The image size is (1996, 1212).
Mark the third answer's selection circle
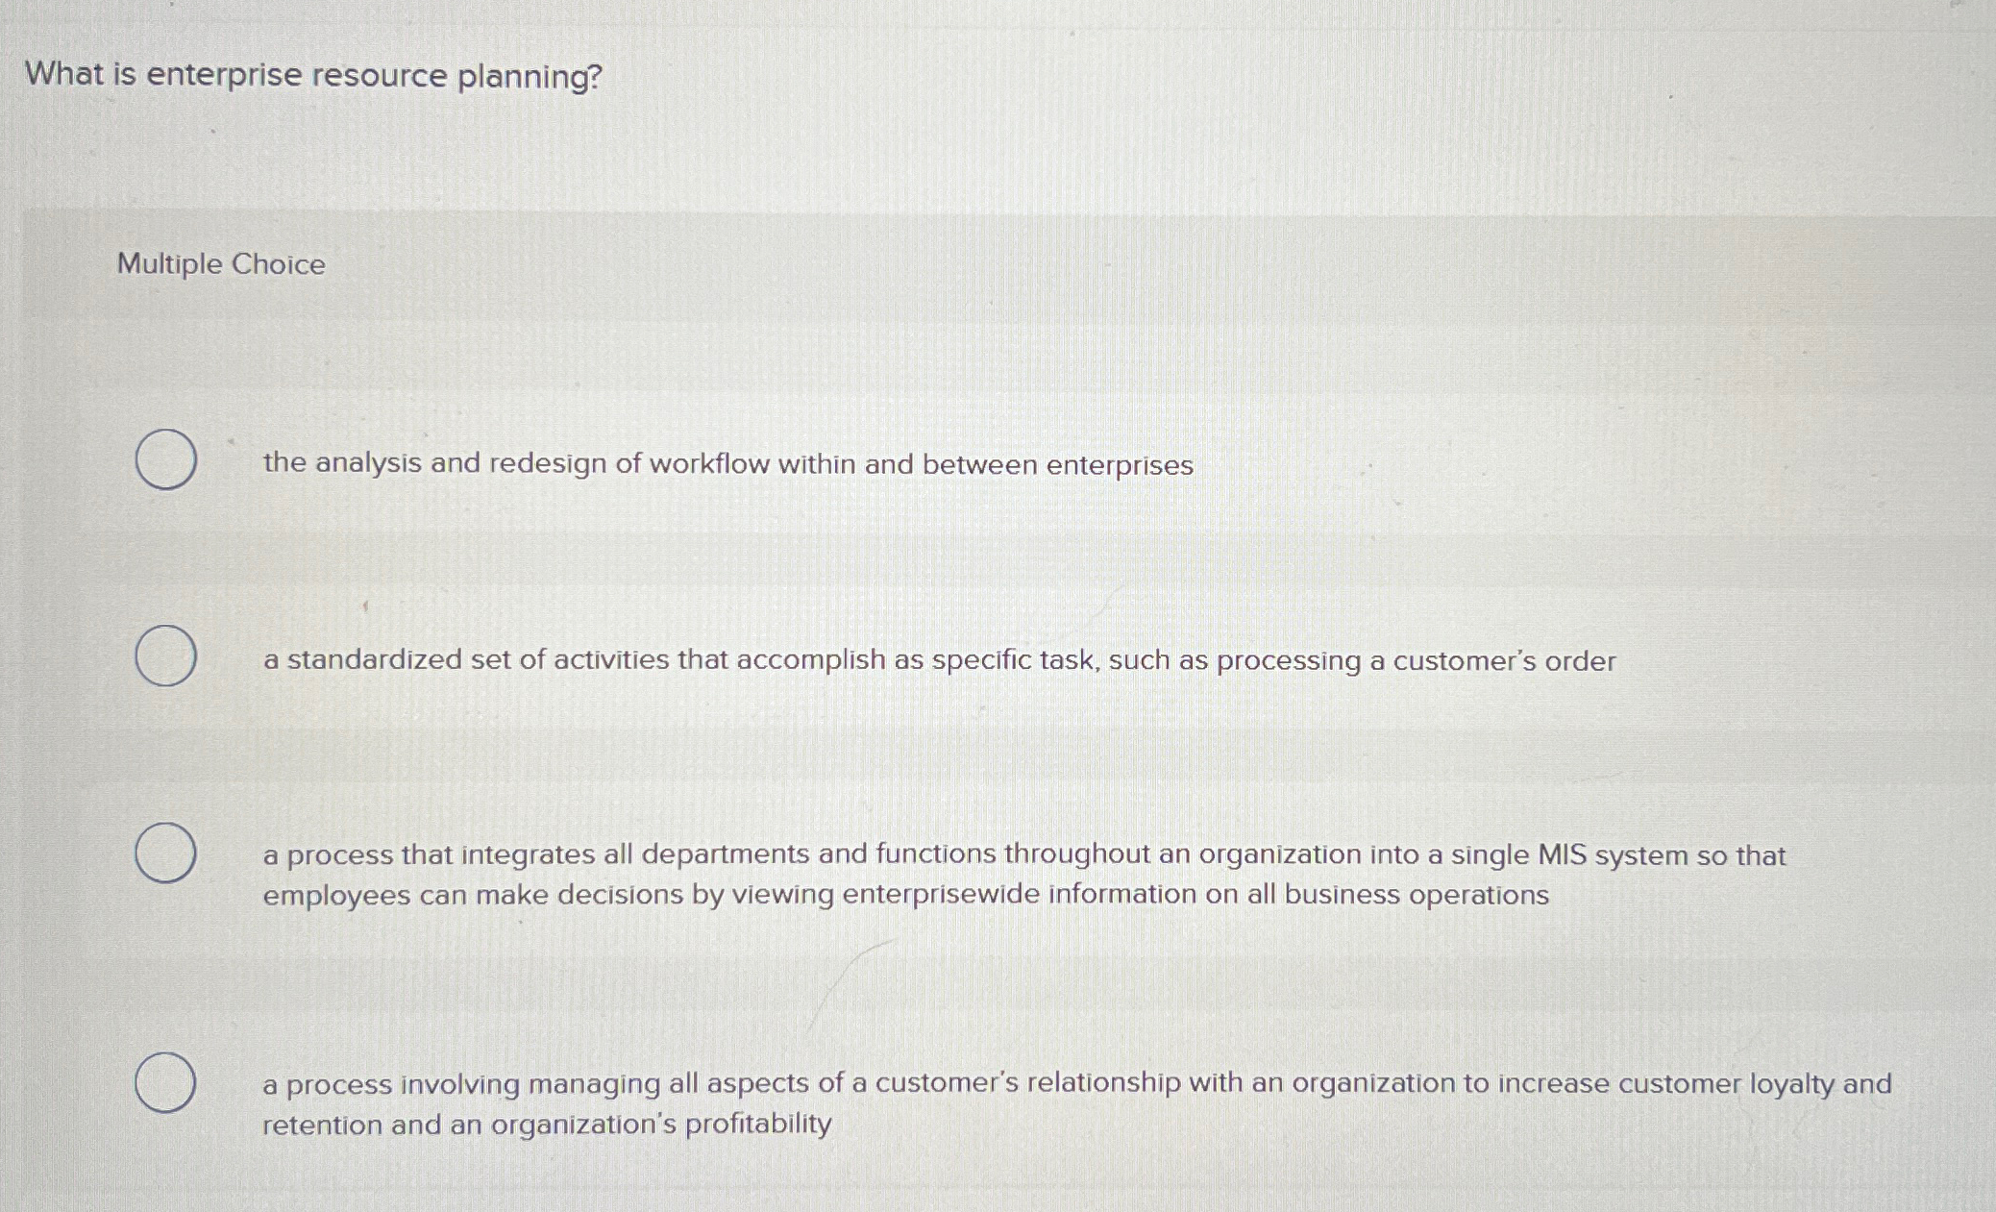pyautogui.click(x=167, y=853)
